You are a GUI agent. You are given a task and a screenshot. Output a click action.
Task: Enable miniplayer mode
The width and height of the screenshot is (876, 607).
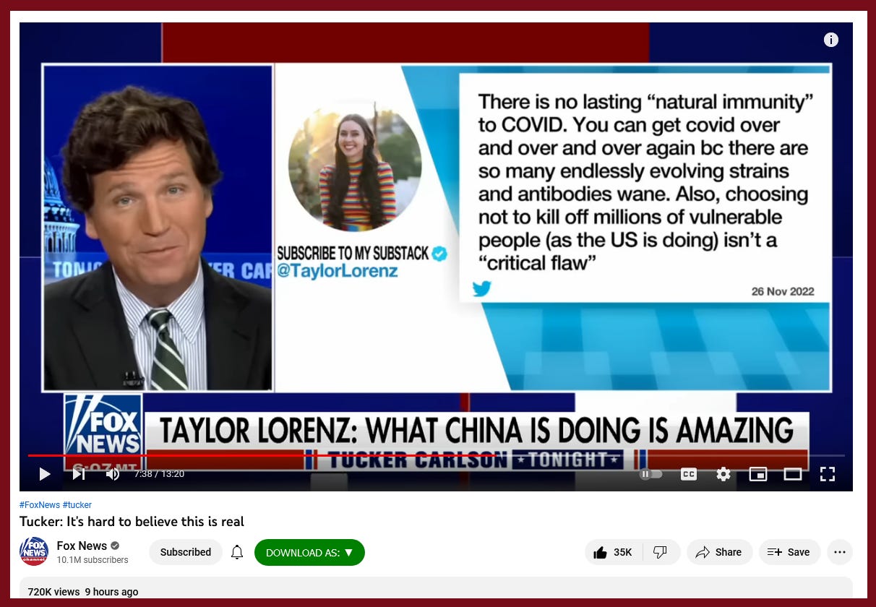point(758,474)
